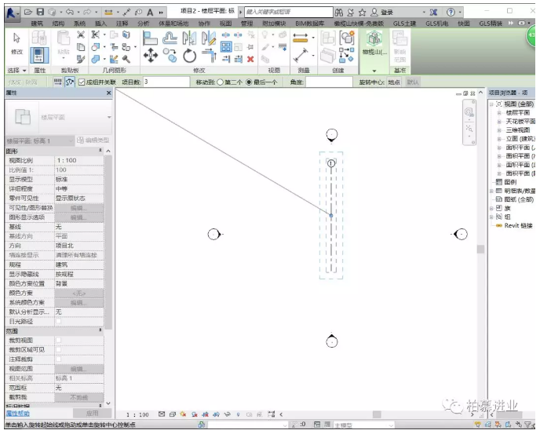Open the 橄榄山 panel dropdown arrow
The width and height of the screenshot is (540, 434).
(x=374, y=71)
